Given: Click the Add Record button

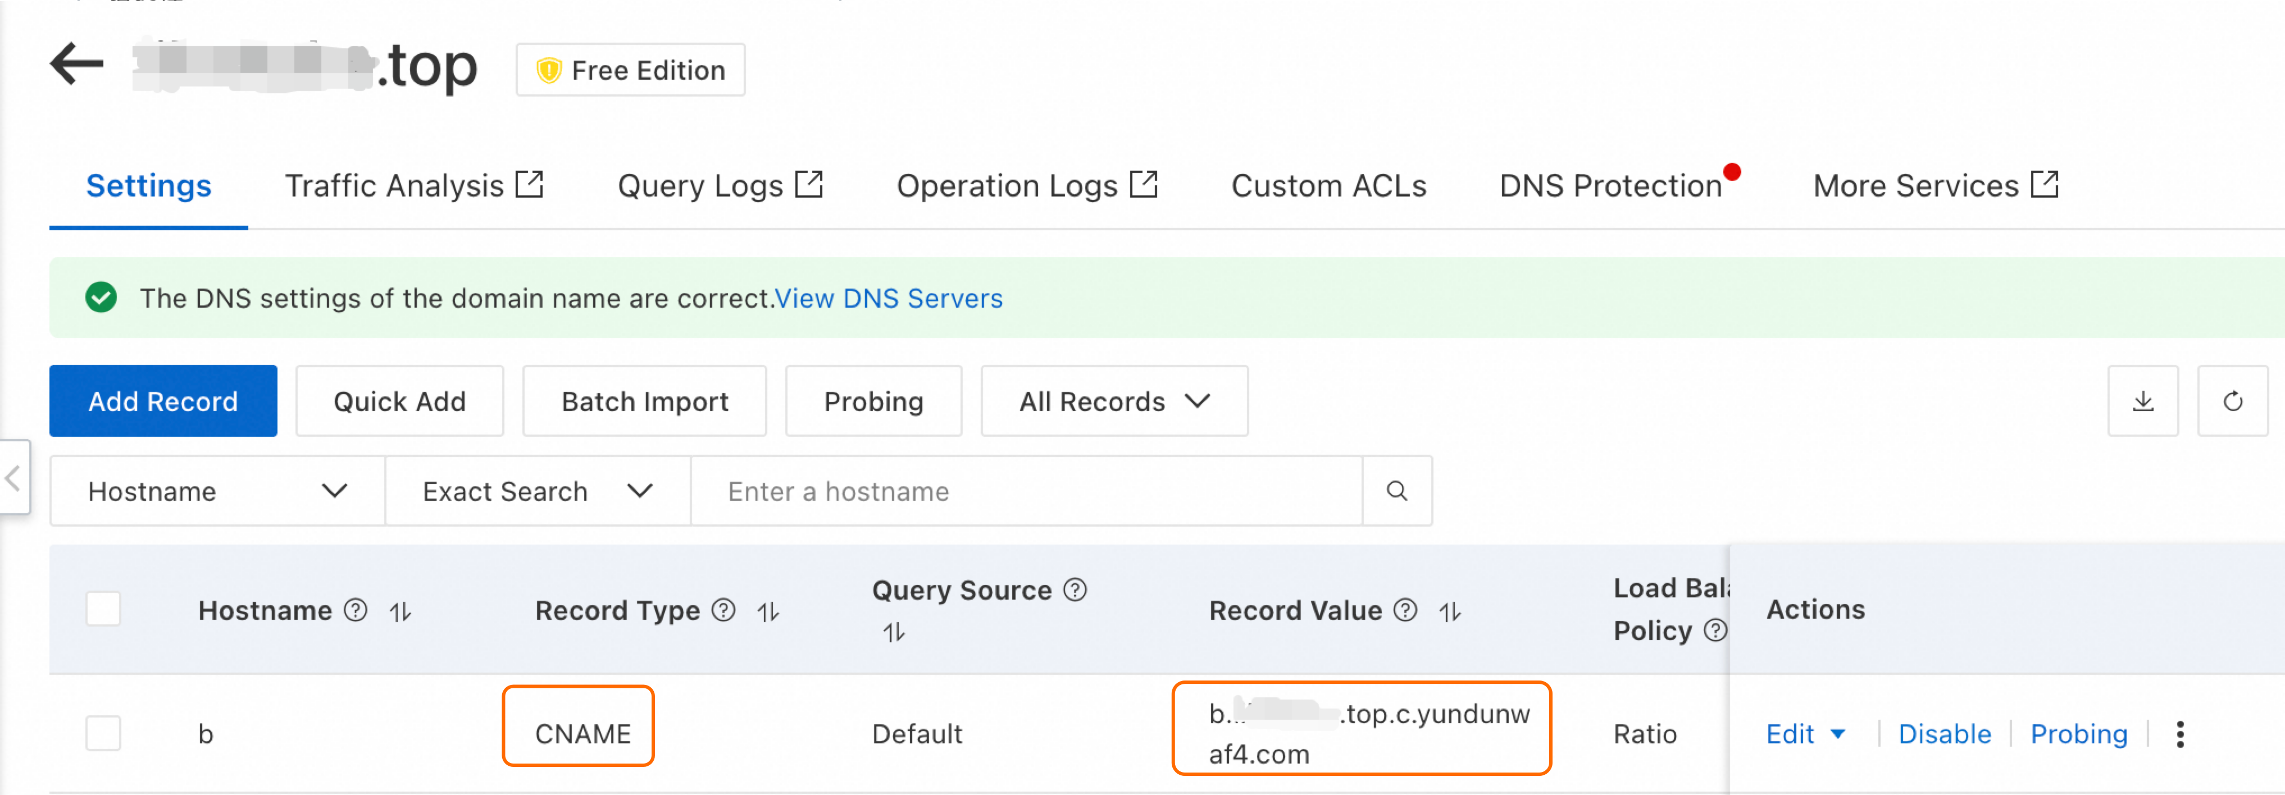Looking at the screenshot, I should [163, 401].
